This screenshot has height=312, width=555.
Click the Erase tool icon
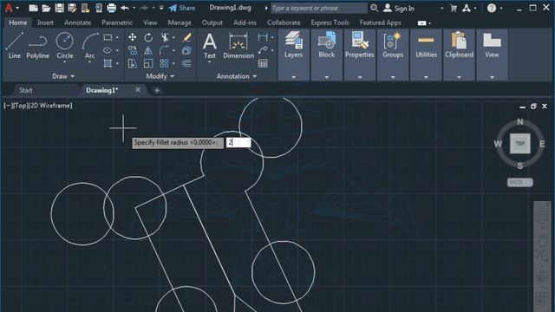click(186, 37)
